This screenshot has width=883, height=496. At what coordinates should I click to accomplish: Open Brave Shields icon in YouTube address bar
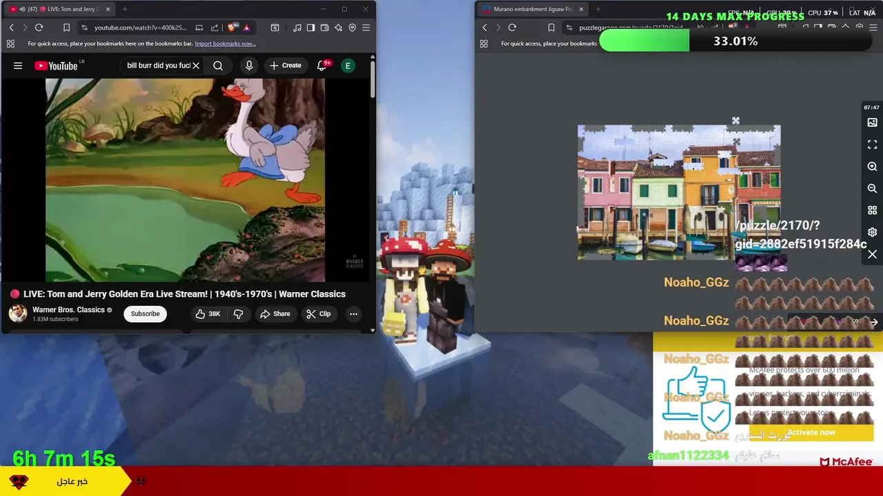(232, 28)
